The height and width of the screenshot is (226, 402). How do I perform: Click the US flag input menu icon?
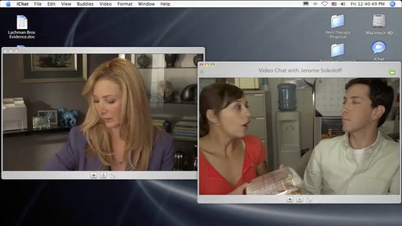point(334,4)
